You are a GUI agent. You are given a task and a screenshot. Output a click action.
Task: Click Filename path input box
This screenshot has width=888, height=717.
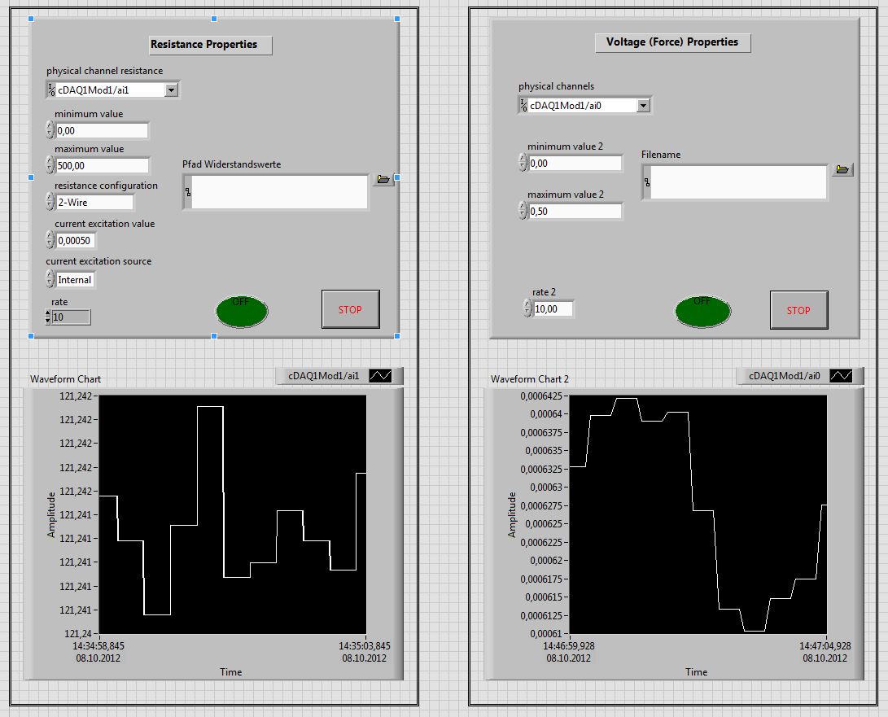coord(738,181)
